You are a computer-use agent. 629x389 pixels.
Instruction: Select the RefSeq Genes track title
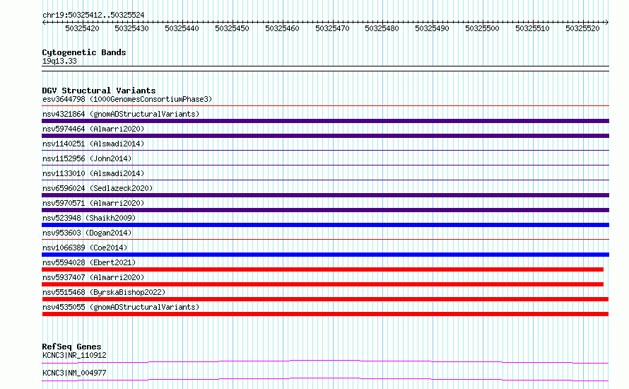(72, 347)
